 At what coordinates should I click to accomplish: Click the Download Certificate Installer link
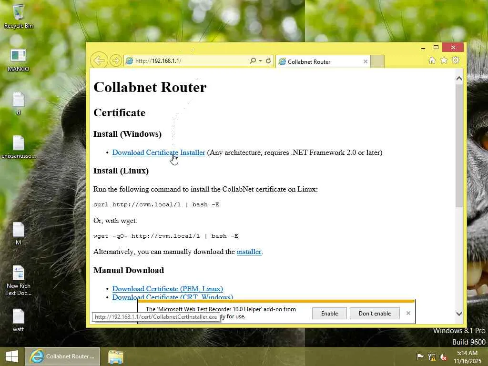pyautogui.click(x=159, y=152)
